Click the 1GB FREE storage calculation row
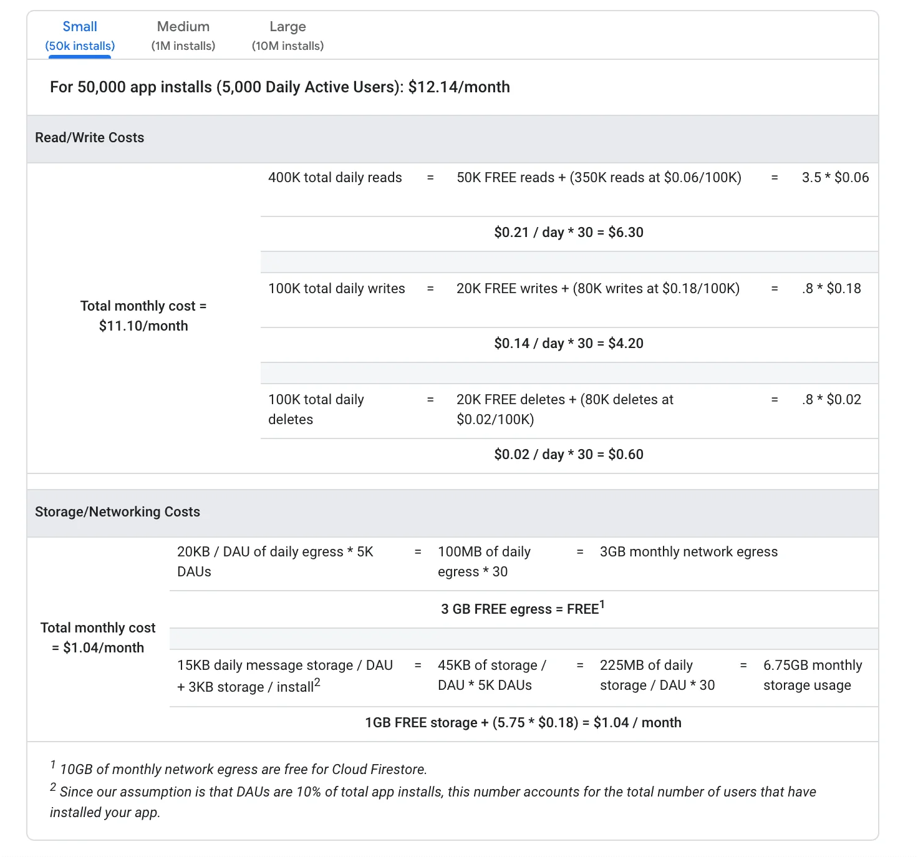The image size is (918, 857). pos(523,723)
